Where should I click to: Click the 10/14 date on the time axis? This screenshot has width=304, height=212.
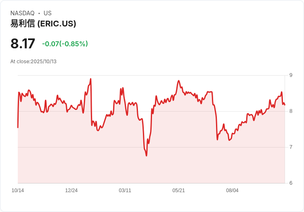[18, 191]
